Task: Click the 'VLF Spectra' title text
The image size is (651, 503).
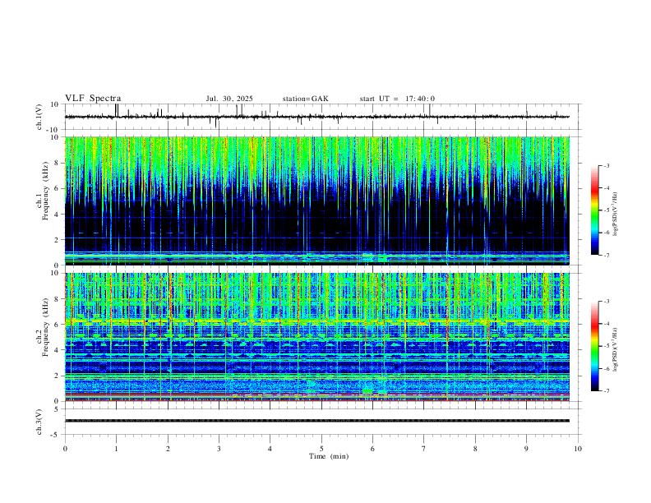Action: (x=93, y=99)
